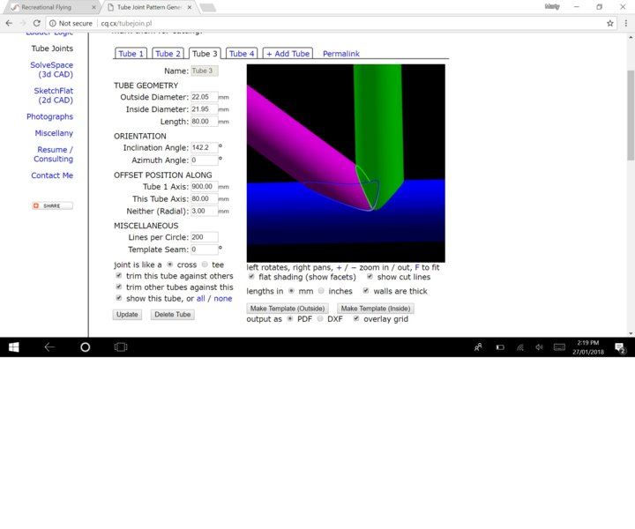Select the Tube 4 tab

(x=242, y=54)
